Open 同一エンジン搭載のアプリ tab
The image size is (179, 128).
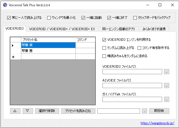[119, 29]
